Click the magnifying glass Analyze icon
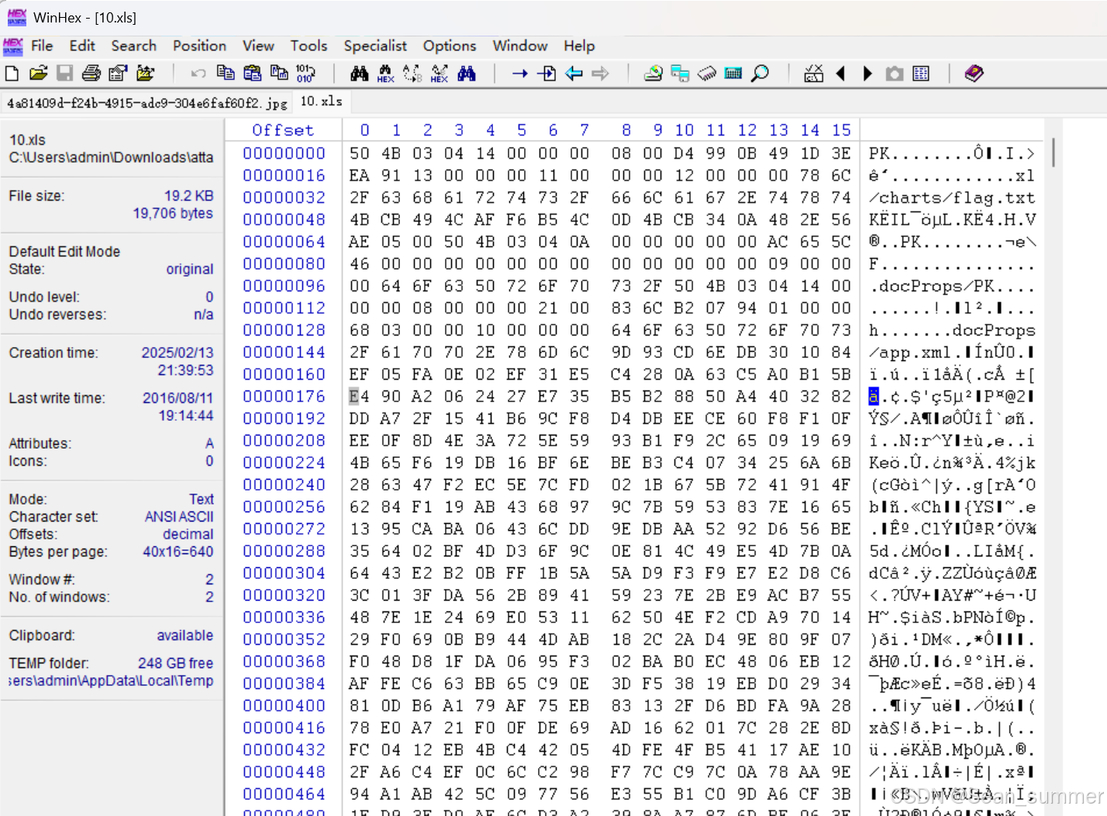The width and height of the screenshot is (1107, 816). pos(760,74)
